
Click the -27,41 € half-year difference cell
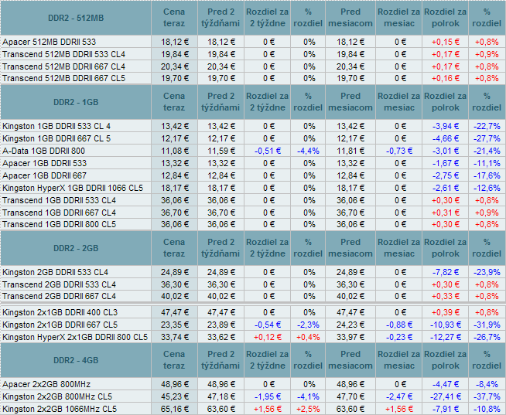click(x=446, y=396)
